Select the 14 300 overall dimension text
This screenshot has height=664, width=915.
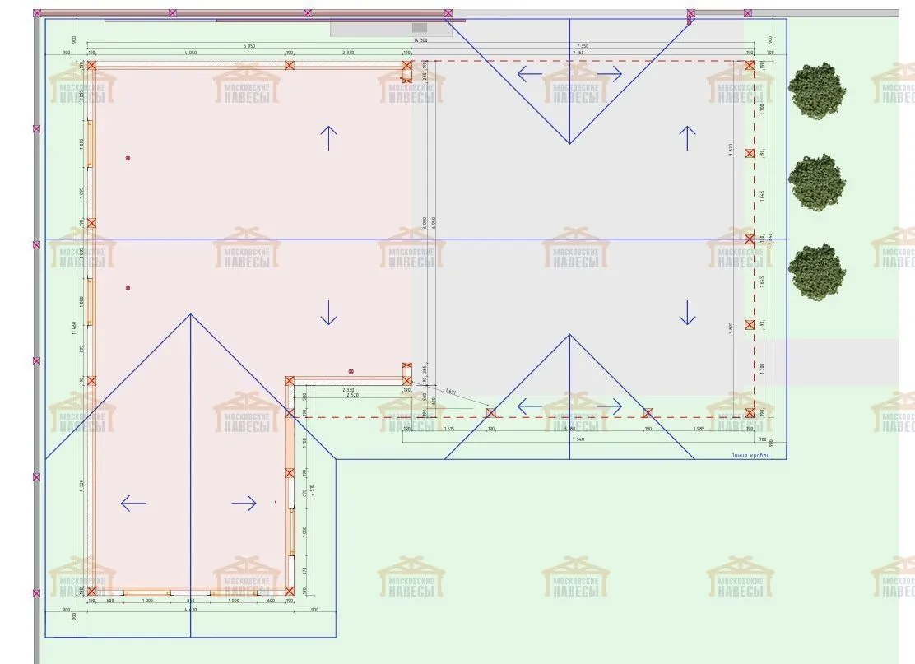pyautogui.click(x=420, y=39)
